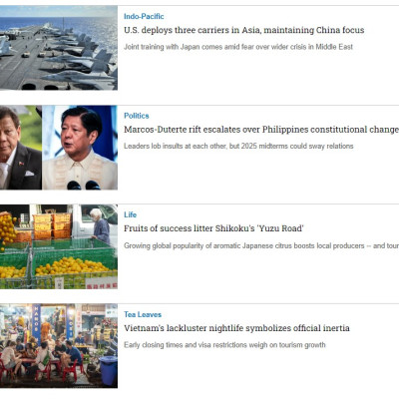Open the Life category link
The width and height of the screenshot is (399, 399).
130,214
